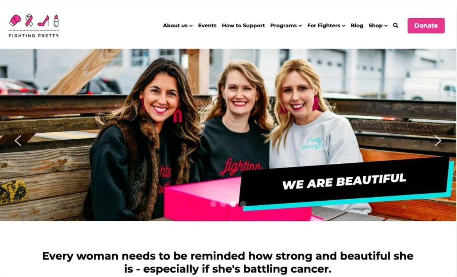Click the pink ribbon logo icon
This screenshot has width=457, height=277.
(x=29, y=20)
